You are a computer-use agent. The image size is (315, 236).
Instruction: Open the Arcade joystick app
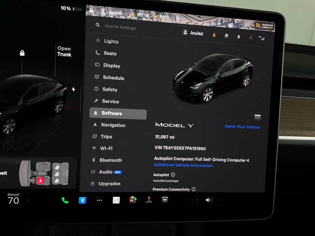tap(149, 200)
